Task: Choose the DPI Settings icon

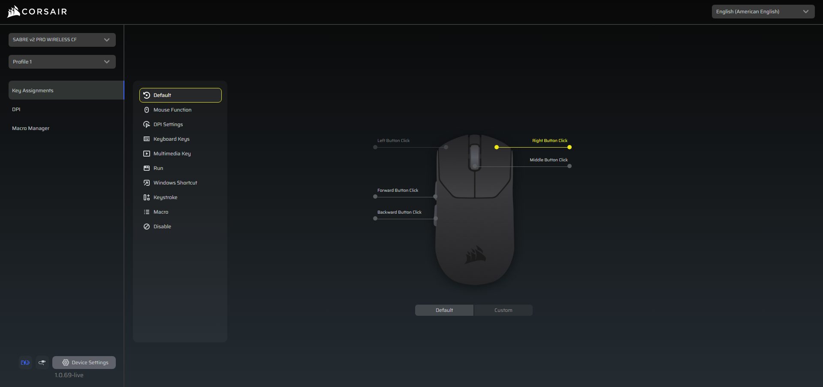Action: coord(147,124)
